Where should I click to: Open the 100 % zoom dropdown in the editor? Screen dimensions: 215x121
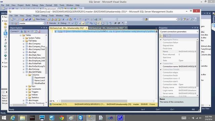(57, 101)
